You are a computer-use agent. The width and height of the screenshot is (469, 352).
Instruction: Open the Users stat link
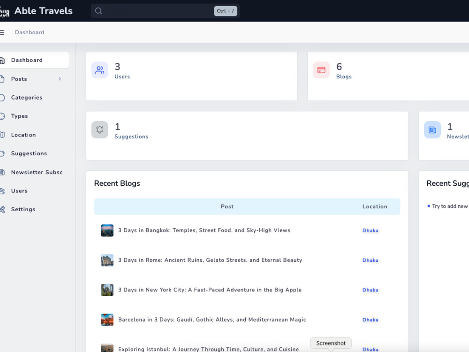click(x=122, y=77)
